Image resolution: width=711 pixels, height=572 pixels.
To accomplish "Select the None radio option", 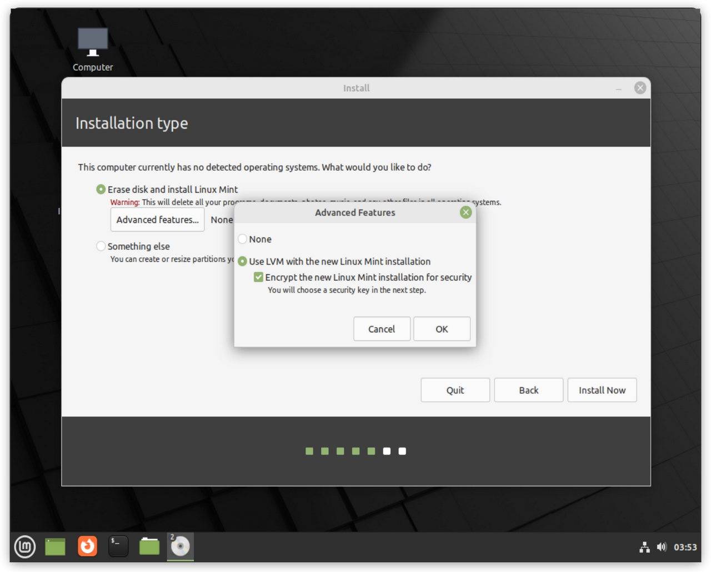I will [x=243, y=239].
